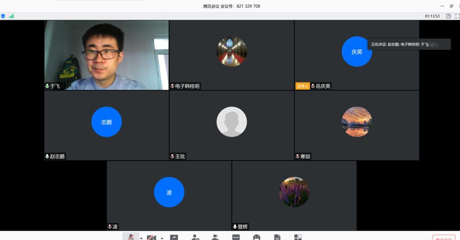Open the members list icon
This screenshot has height=240, width=460.
point(216,237)
